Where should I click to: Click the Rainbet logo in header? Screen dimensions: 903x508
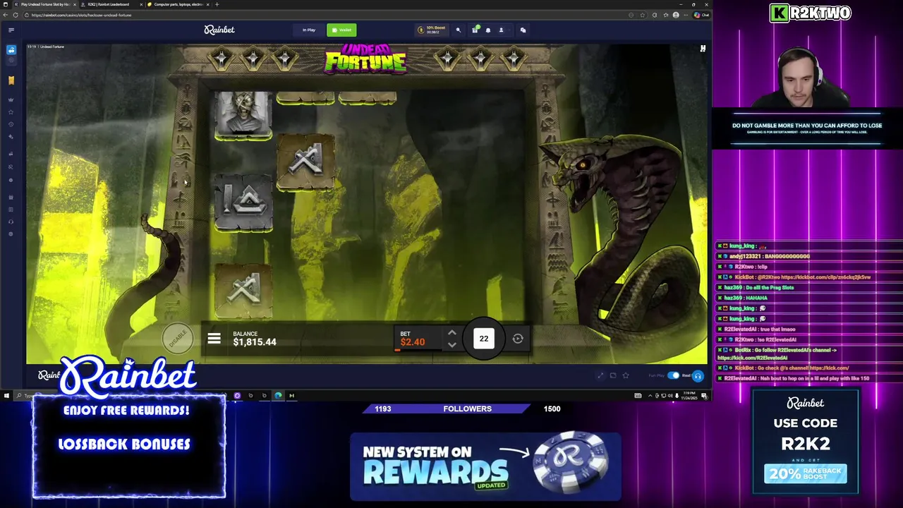tap(219, 30)
